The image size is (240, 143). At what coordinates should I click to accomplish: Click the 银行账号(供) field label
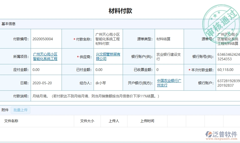(203, 57)
